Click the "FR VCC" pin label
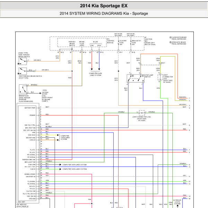Image resolution: width=208 pixels, height=208 pixels. 33,189
